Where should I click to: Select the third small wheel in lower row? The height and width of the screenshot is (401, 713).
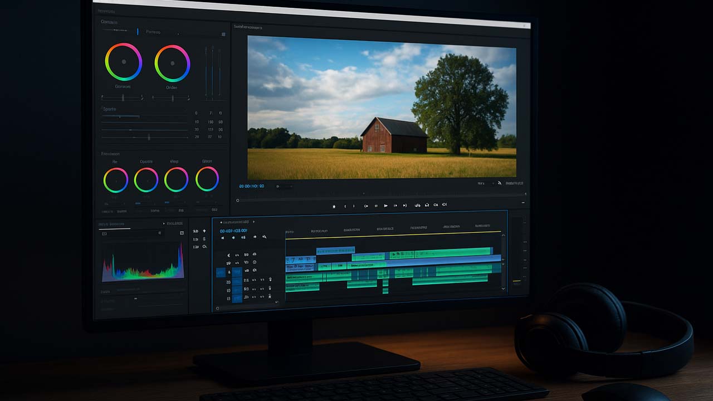tap(176, 179)
